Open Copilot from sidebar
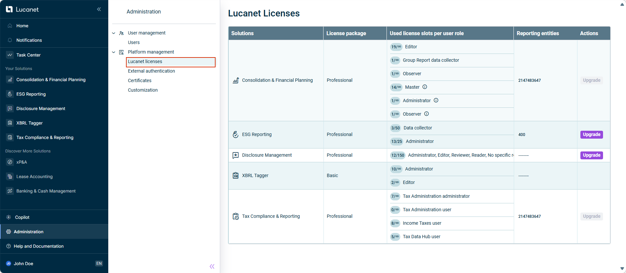626x273 pixels. [54, 217]
